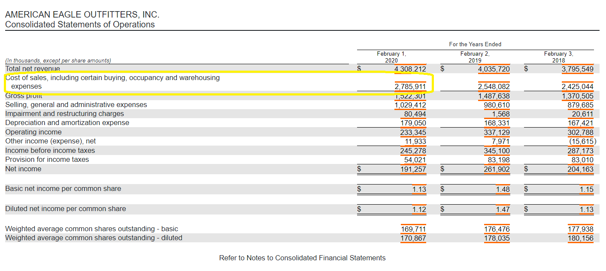Select the Total net revenue 4,035,720 figure
This screenshot has width=606, height=271.
click(x=494, y=68)
